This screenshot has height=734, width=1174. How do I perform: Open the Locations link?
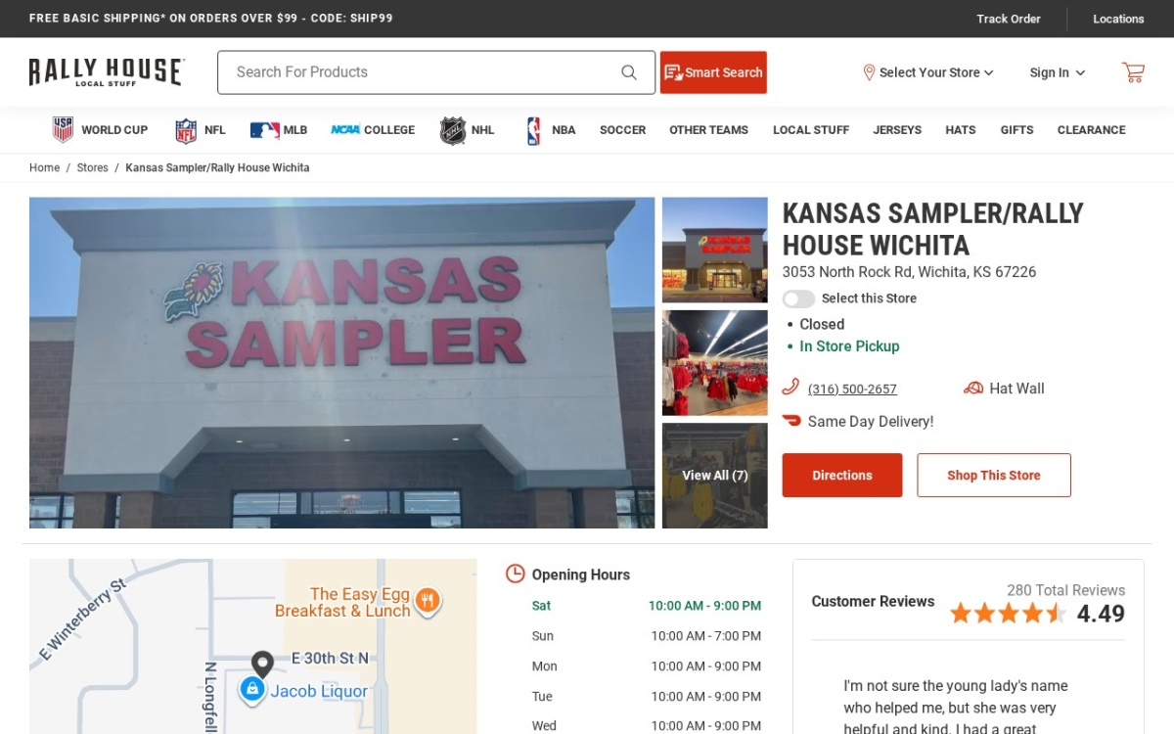tap(1118, 19)
